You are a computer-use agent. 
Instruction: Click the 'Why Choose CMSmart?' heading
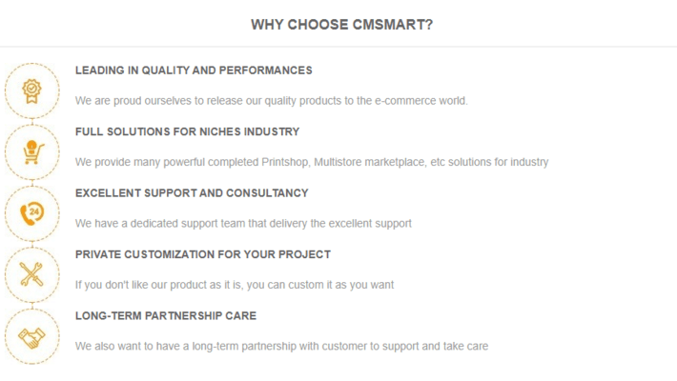(x=341, y=24)
